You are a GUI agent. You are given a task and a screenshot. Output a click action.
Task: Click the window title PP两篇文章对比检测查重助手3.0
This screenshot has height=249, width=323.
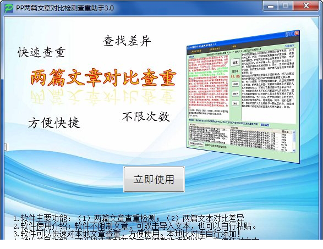coord(65,8)
